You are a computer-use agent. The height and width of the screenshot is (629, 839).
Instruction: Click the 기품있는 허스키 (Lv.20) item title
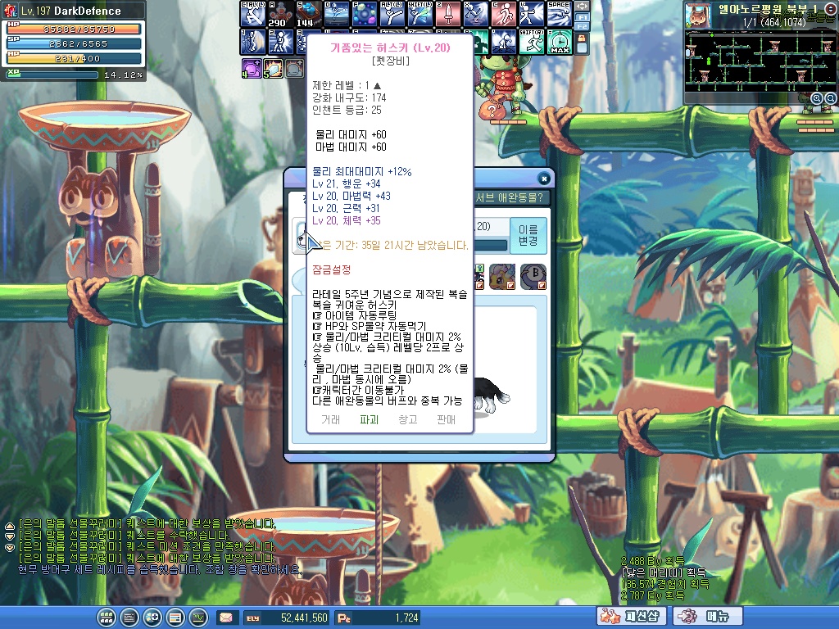[x=390, y=48]
